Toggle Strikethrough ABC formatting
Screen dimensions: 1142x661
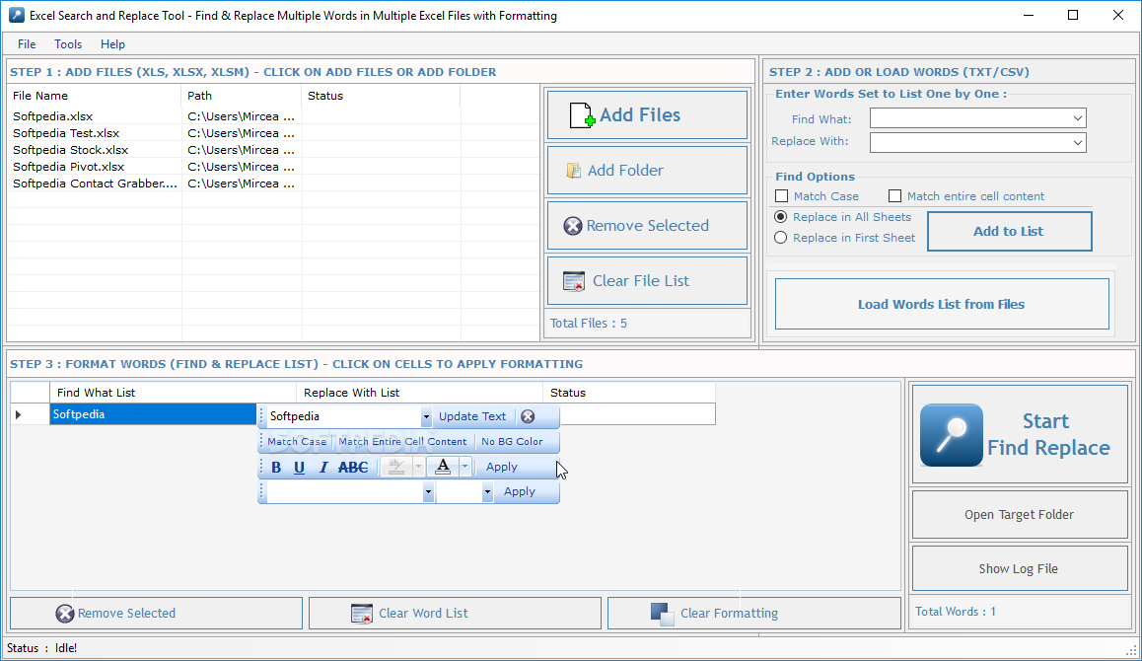353,468
